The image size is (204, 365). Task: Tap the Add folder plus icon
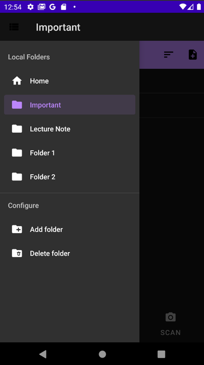[x=17, y=229]
